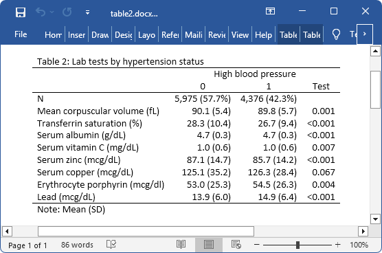Switch to Read Mode view icon
382x253 pixels.
coord(181,244)
